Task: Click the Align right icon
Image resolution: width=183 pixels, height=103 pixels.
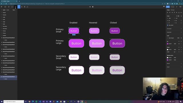Action: coord(172,13)
